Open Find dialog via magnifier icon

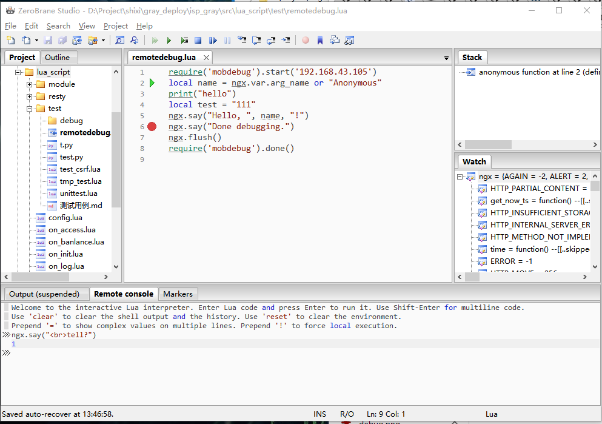[119, 40]
